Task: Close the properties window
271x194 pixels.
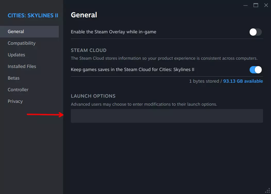Action: click(266, 5)
